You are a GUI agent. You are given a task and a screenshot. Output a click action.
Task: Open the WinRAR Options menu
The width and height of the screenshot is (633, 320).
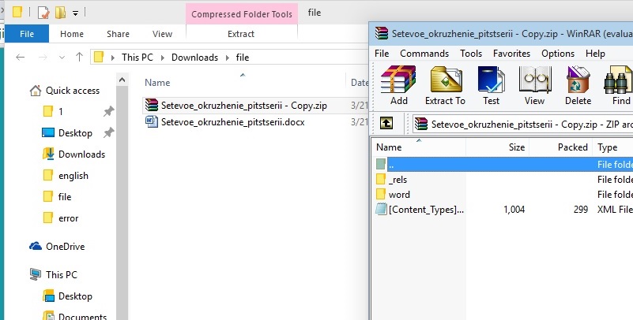(x=558, y=54)
